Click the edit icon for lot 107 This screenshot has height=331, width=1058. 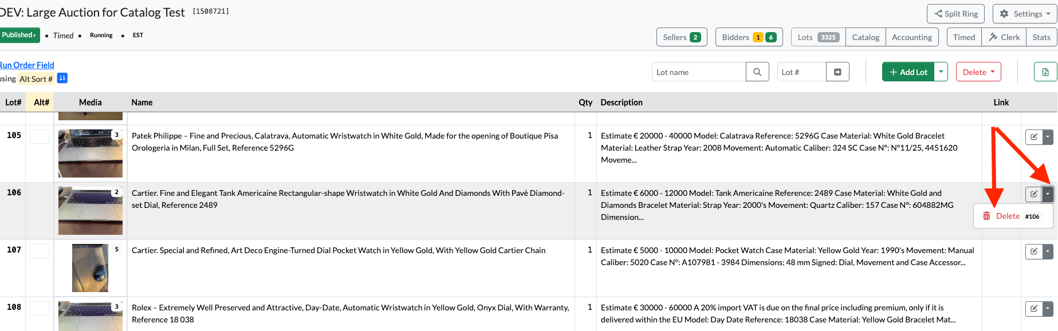1034,251
